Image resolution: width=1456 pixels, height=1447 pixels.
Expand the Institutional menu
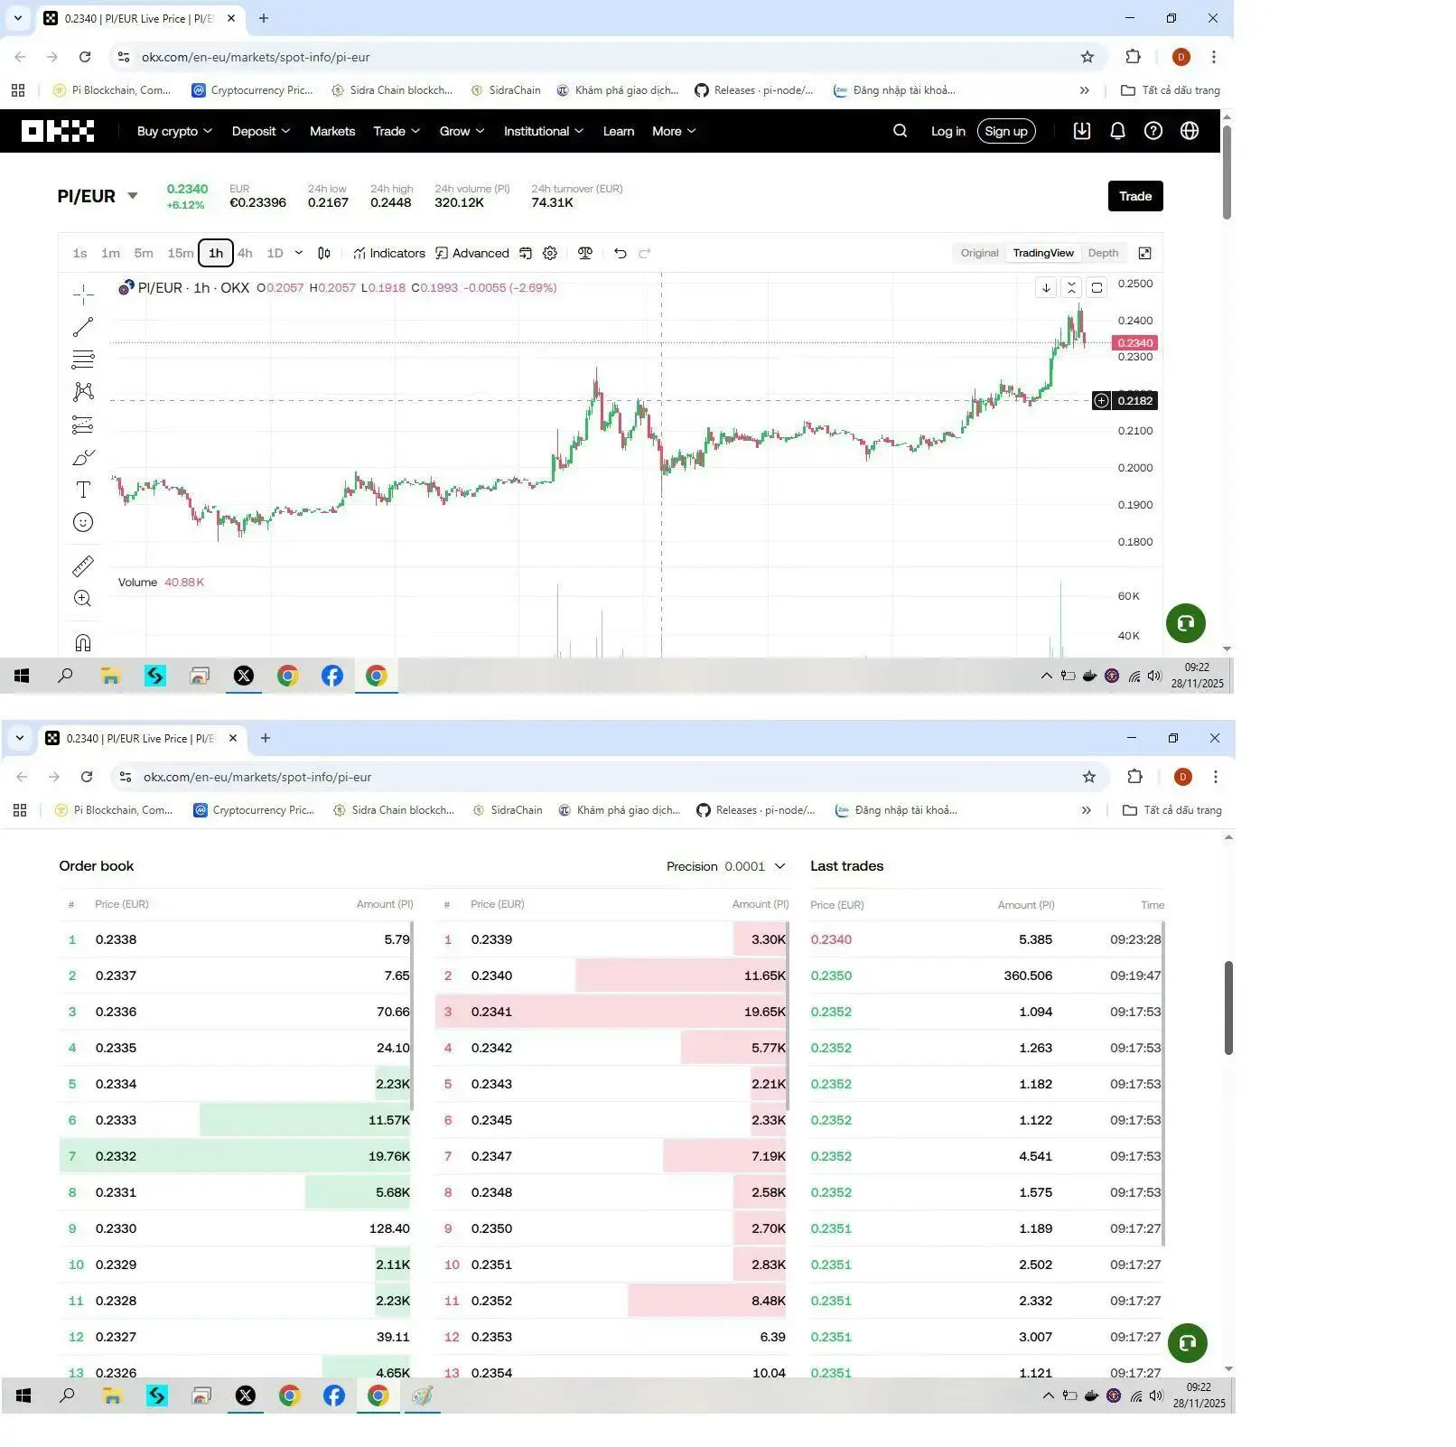coord(544,132)
